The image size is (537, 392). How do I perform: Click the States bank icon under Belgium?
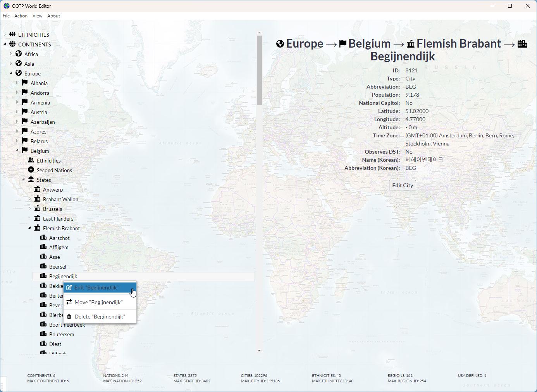point(31,180)
